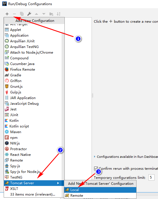Screen dimensions: 158x199
Task: Click the Copy Configuration toolbar icon
Action: [x=22, y=14]
